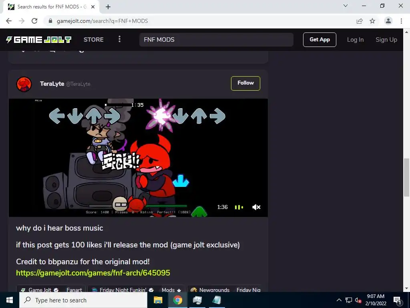
Task: Click the scrollbar down arrow
Action: coord(407,289)
